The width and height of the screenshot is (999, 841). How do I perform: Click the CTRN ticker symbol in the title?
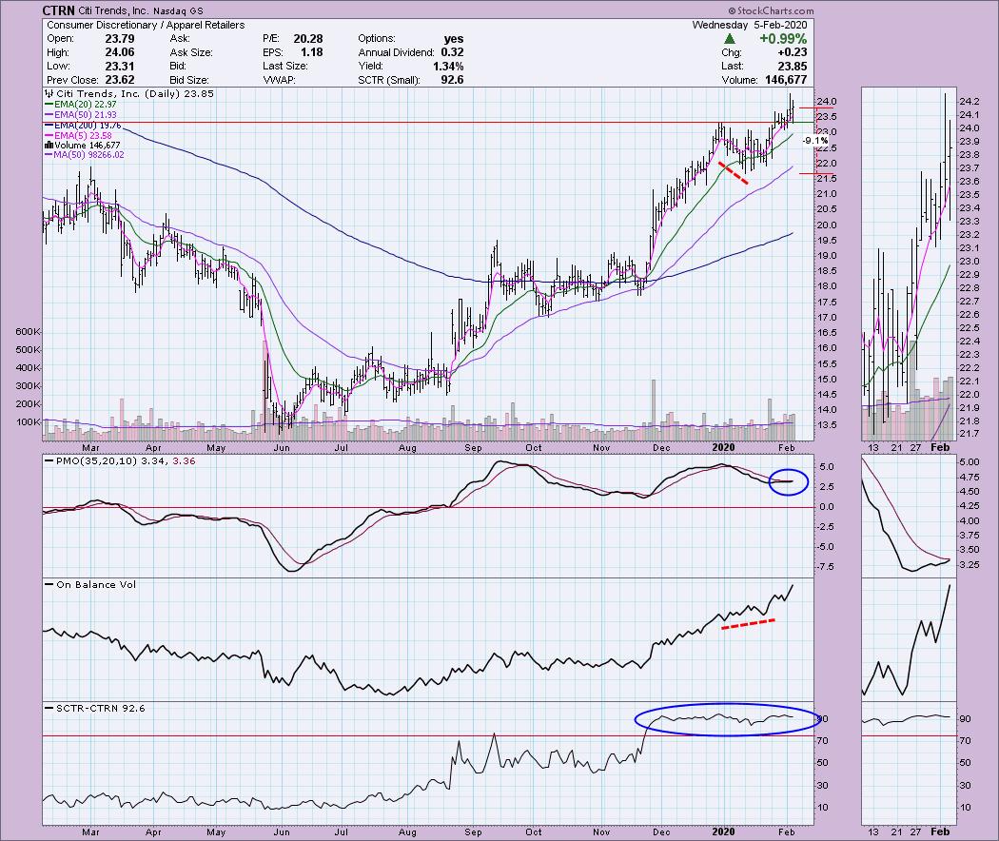click(x=59, y=10)
